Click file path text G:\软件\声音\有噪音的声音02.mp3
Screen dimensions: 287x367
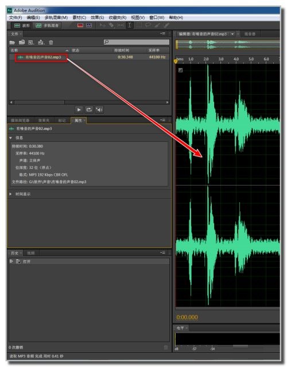tap(57, 182)
